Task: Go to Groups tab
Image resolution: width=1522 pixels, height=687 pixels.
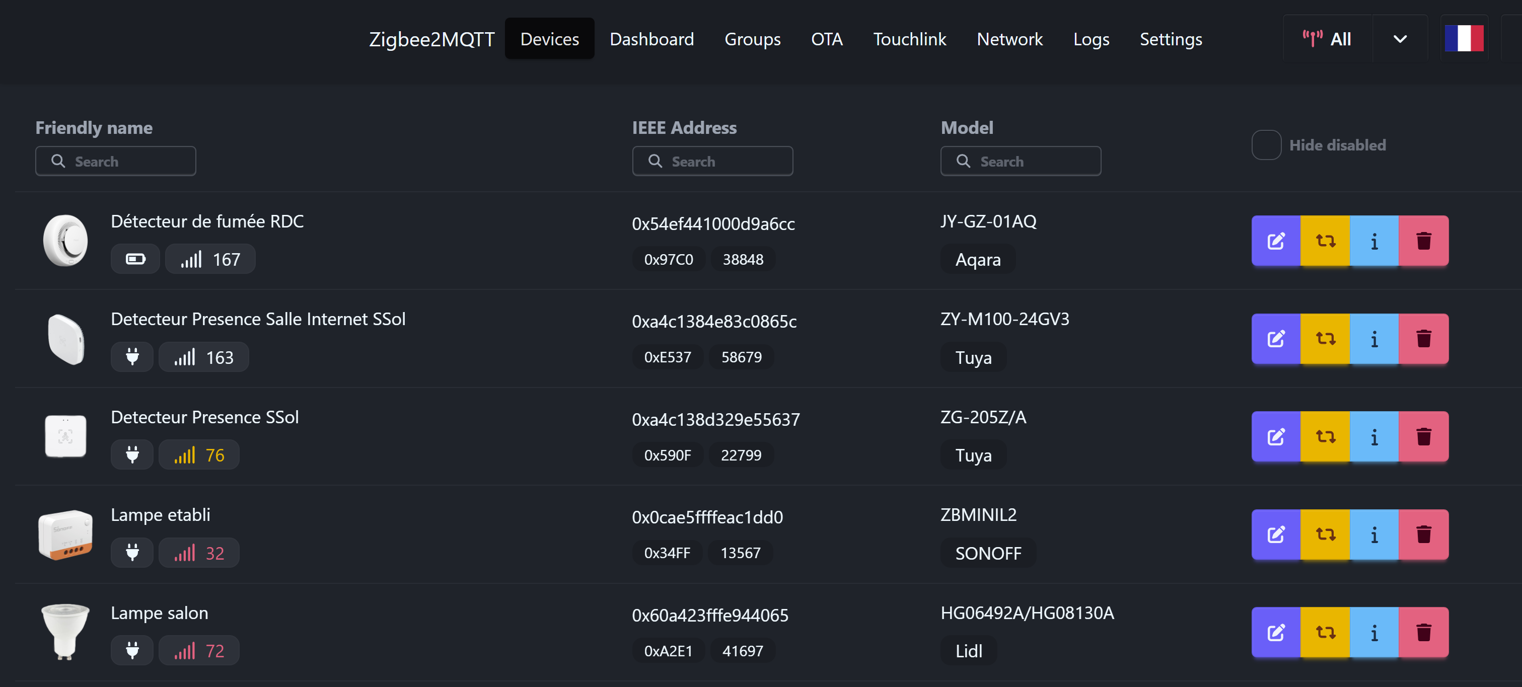Action: click(752, 39)
